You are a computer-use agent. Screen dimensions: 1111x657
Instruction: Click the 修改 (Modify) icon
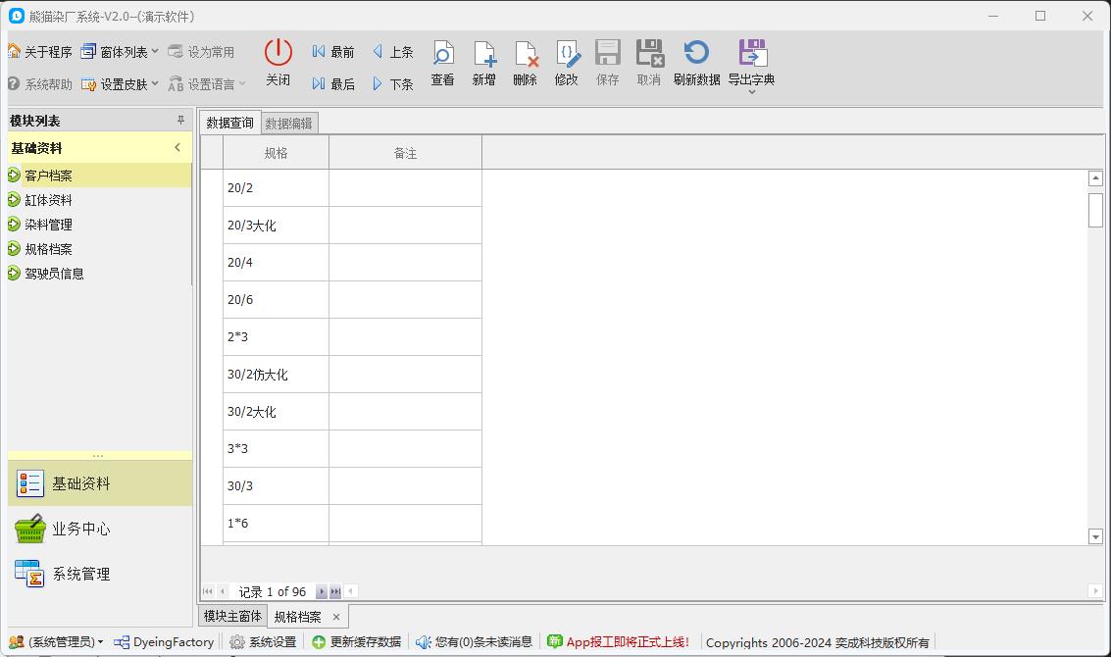566,62
